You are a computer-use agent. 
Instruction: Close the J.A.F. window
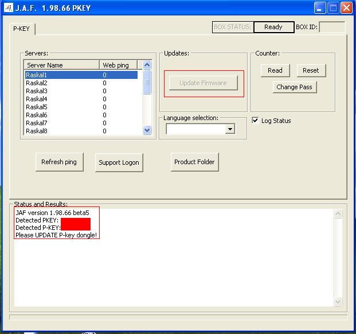coord(347,9)
